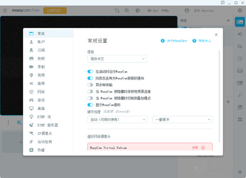Open the 关于ManyCam link
246x178 pixels.
177,41
